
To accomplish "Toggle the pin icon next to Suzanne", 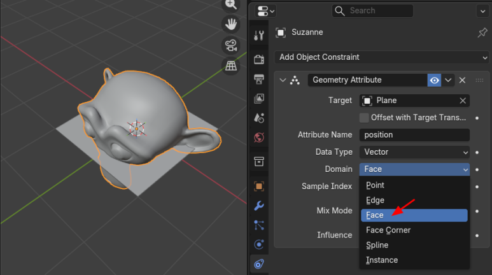I will 482,32.
